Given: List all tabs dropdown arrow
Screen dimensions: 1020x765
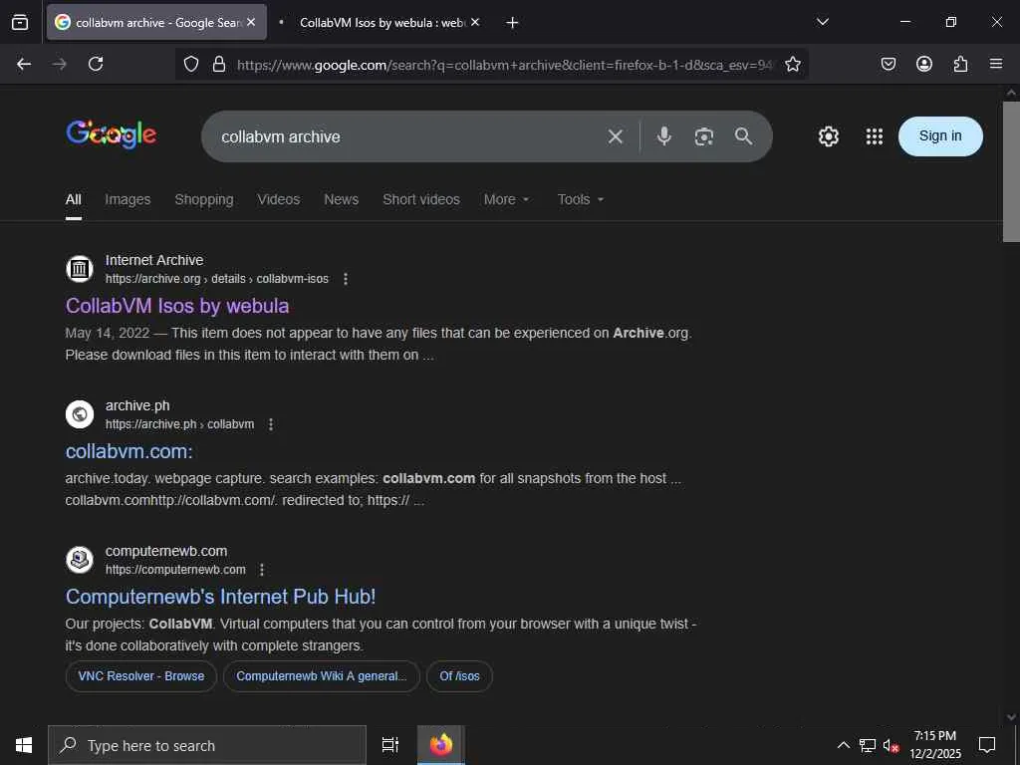Looking at the screenshot, I should click(x=822, y=22).
